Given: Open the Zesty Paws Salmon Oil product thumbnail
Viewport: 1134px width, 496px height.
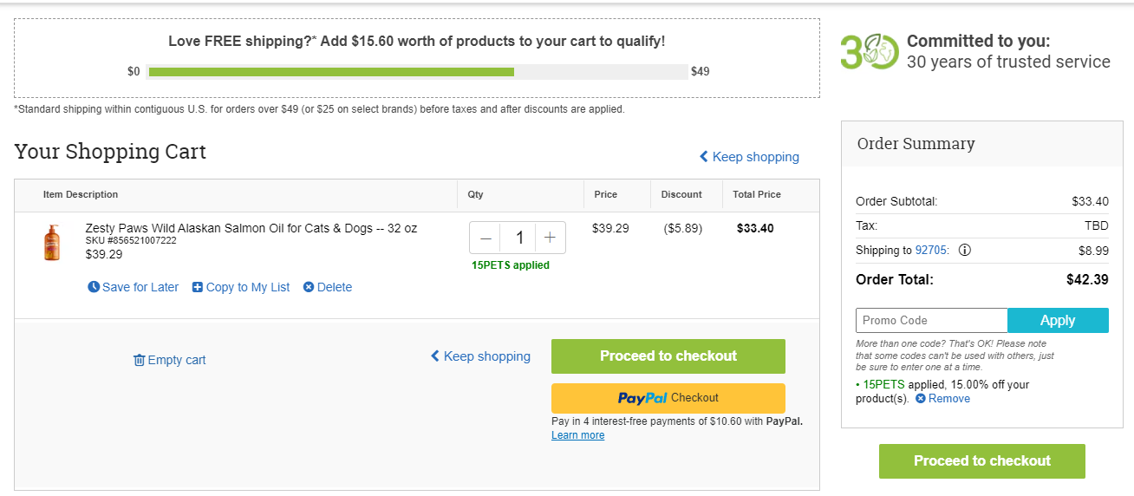Looking at the screenshot, I should tap(52, 242).
